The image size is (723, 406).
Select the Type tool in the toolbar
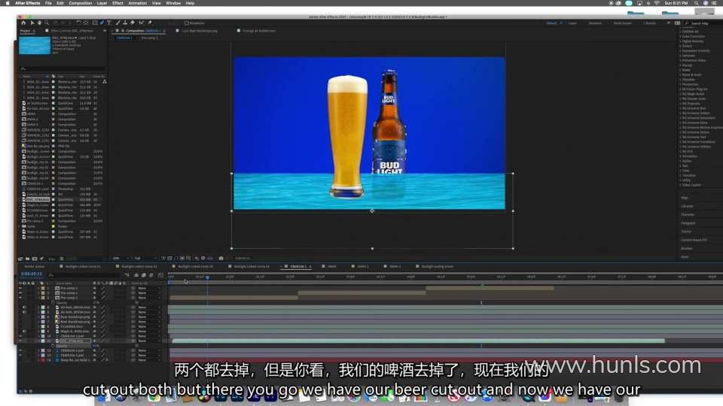point(109,23)
